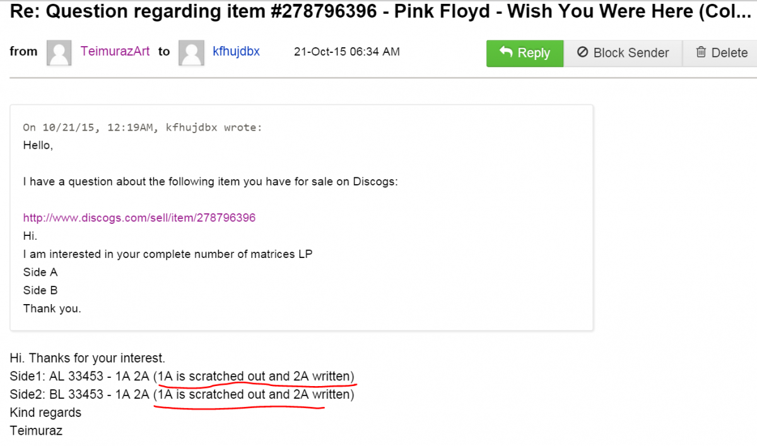The image size is (757, 446).
Task: Click the Teimuraz signature text
Action: [x=36, y=431]
